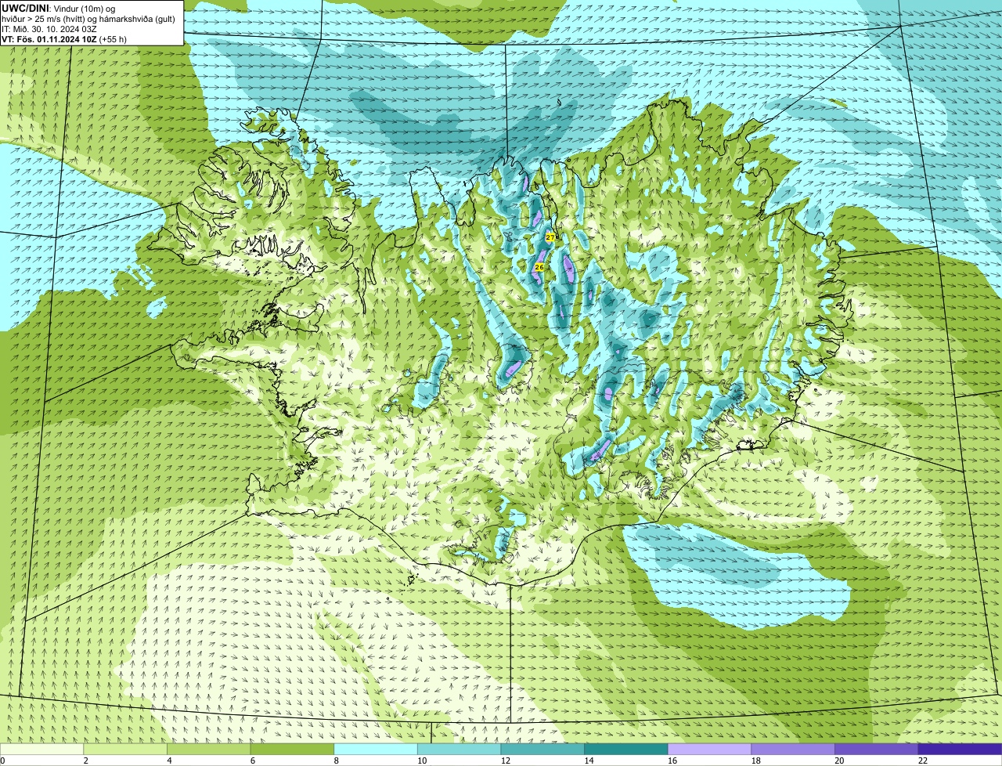Click the yellow gust marker labeled 27
Viewport: 1002px width, 766px height.
click(550, 237)
